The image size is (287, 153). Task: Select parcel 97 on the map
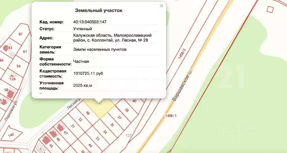click(20, 34)
